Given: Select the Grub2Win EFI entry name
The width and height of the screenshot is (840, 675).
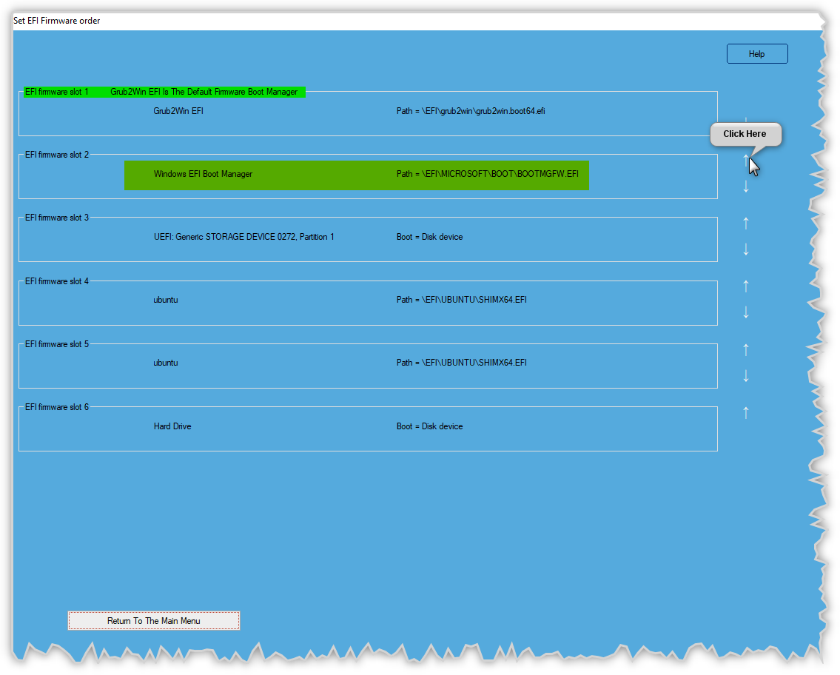Looking at the screenshot, I should (178, 111).
